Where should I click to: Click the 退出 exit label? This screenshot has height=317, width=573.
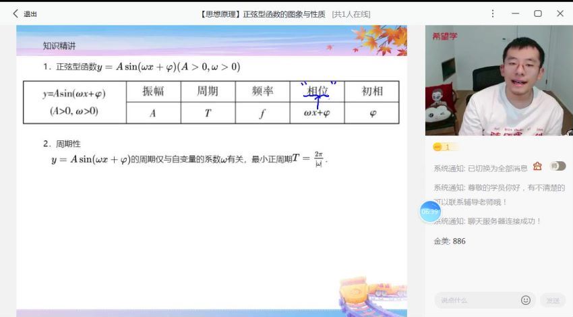[30, 14]
